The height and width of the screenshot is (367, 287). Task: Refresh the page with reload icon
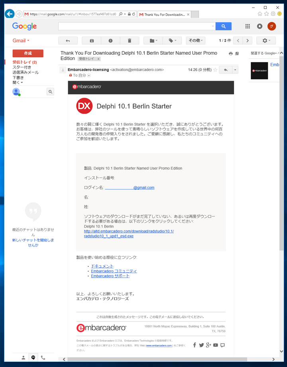click(134, 14)
